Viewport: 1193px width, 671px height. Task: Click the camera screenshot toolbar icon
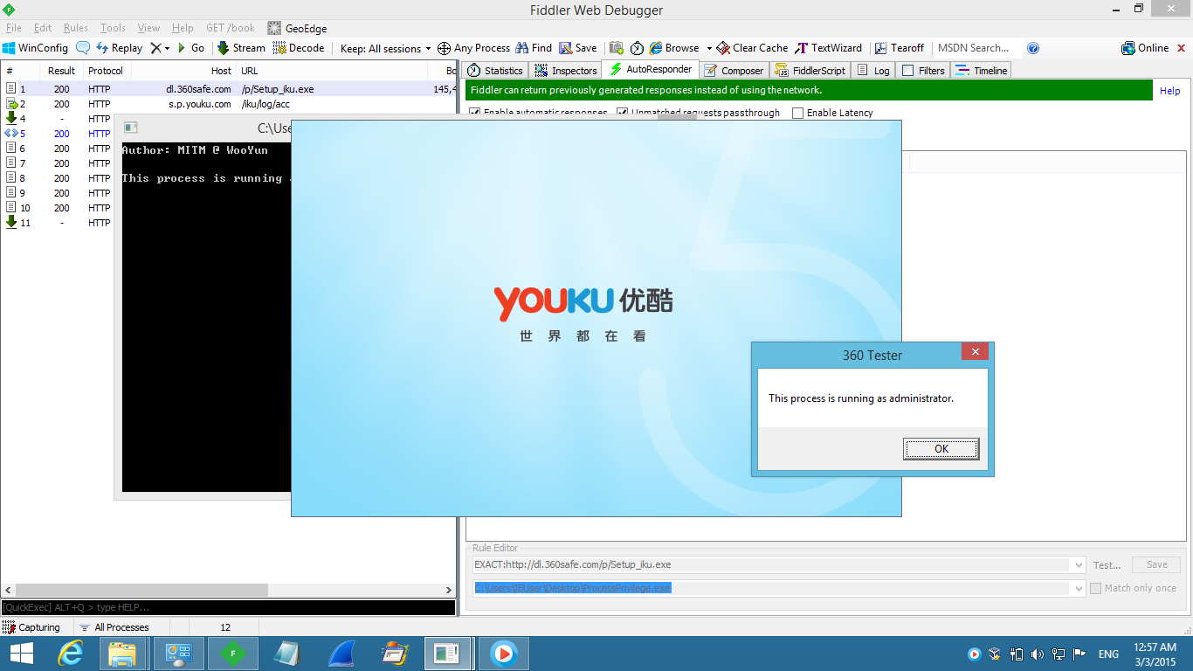tap(617, 48)
